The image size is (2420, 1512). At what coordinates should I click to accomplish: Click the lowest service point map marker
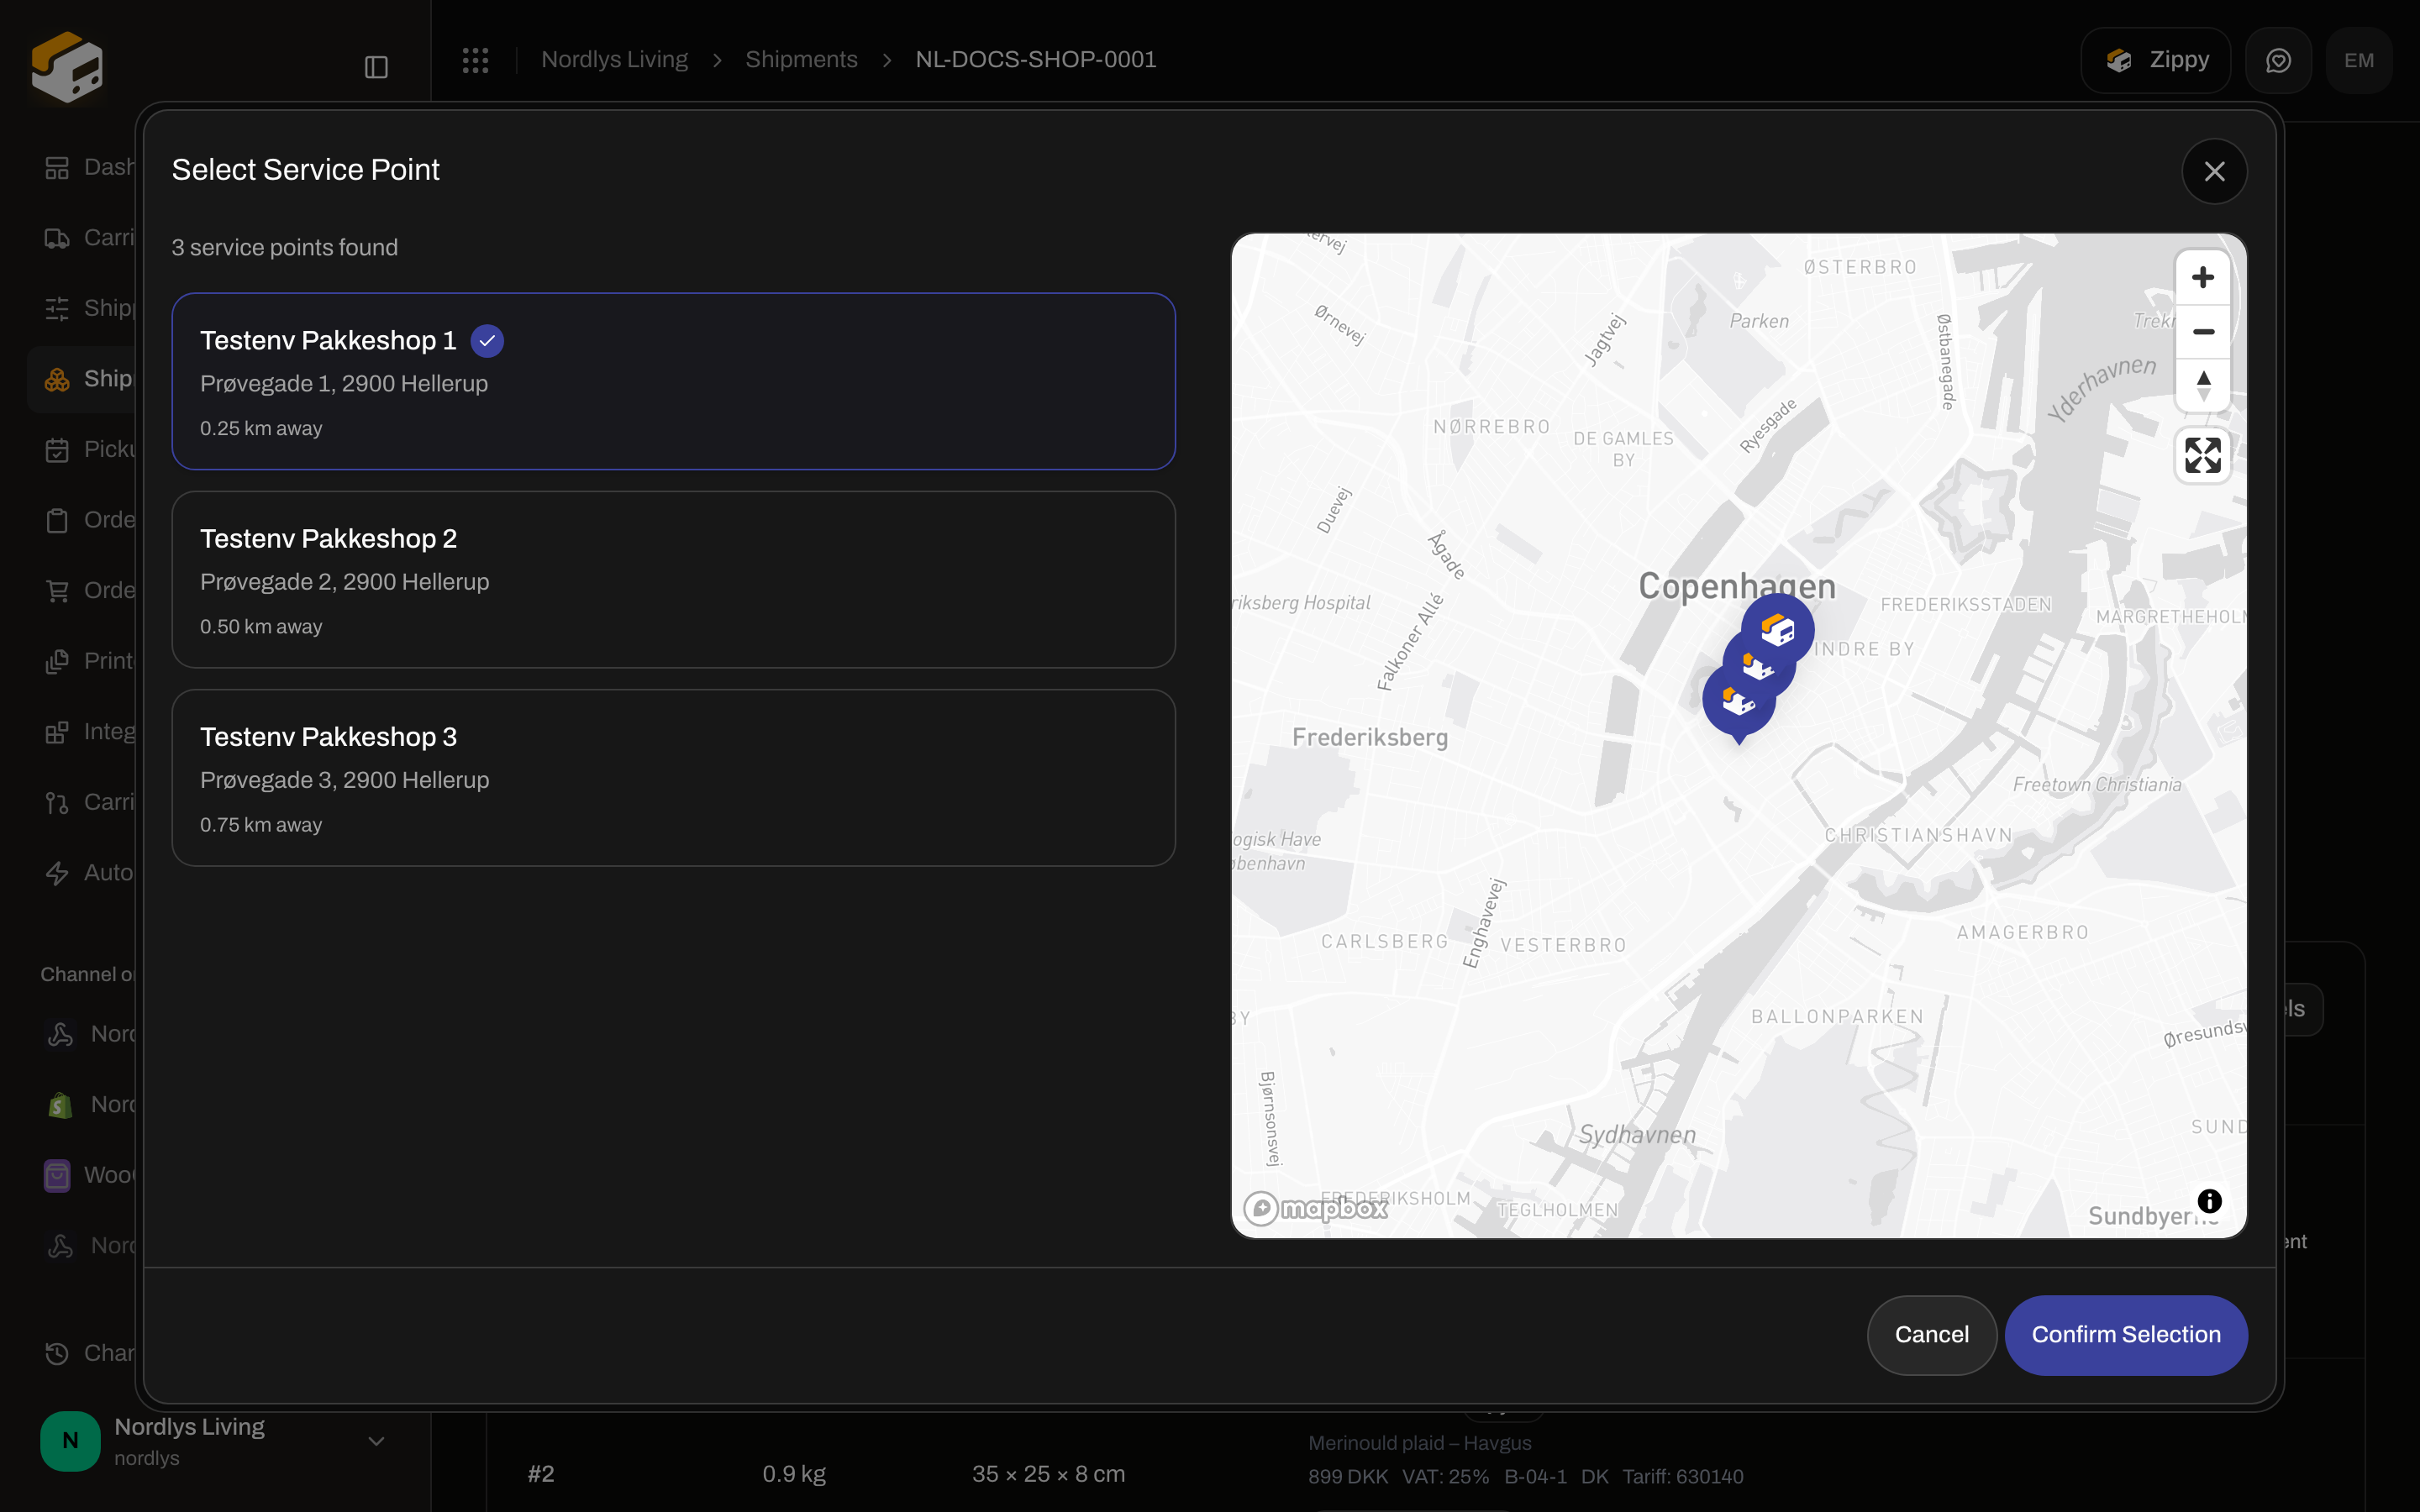point(1739,703)
